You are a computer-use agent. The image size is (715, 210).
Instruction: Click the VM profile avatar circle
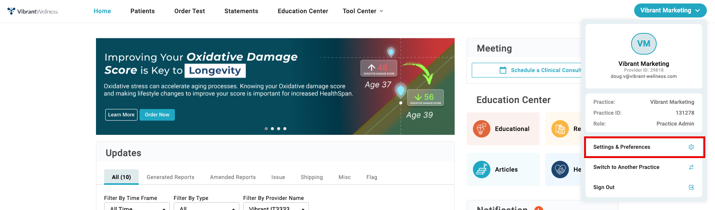point(643,44)
